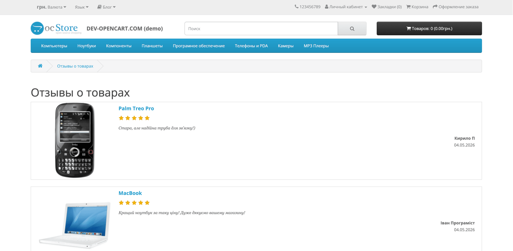Screen dimensions: 513x251
Task: Click the phone icon beside 123456789
Action: tap(297, 7)
